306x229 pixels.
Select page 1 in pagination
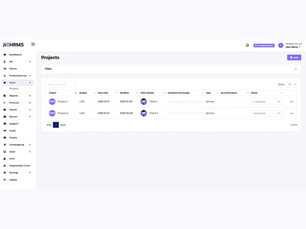[56, 125]
